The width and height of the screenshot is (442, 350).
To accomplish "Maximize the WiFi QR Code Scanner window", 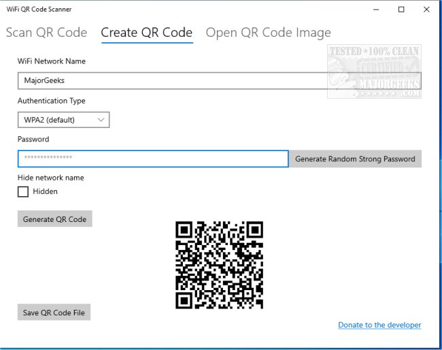I will 401,10.
